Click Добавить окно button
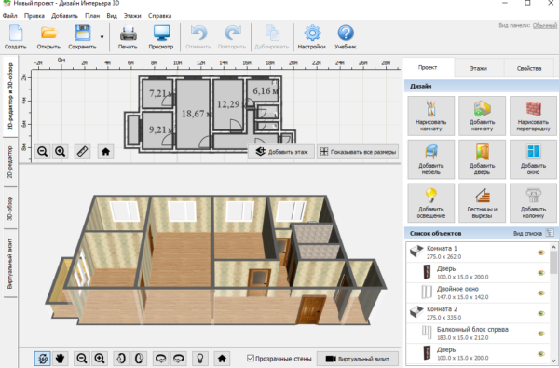The width and height of the screenshot is (559, 368). click(533, 159)
